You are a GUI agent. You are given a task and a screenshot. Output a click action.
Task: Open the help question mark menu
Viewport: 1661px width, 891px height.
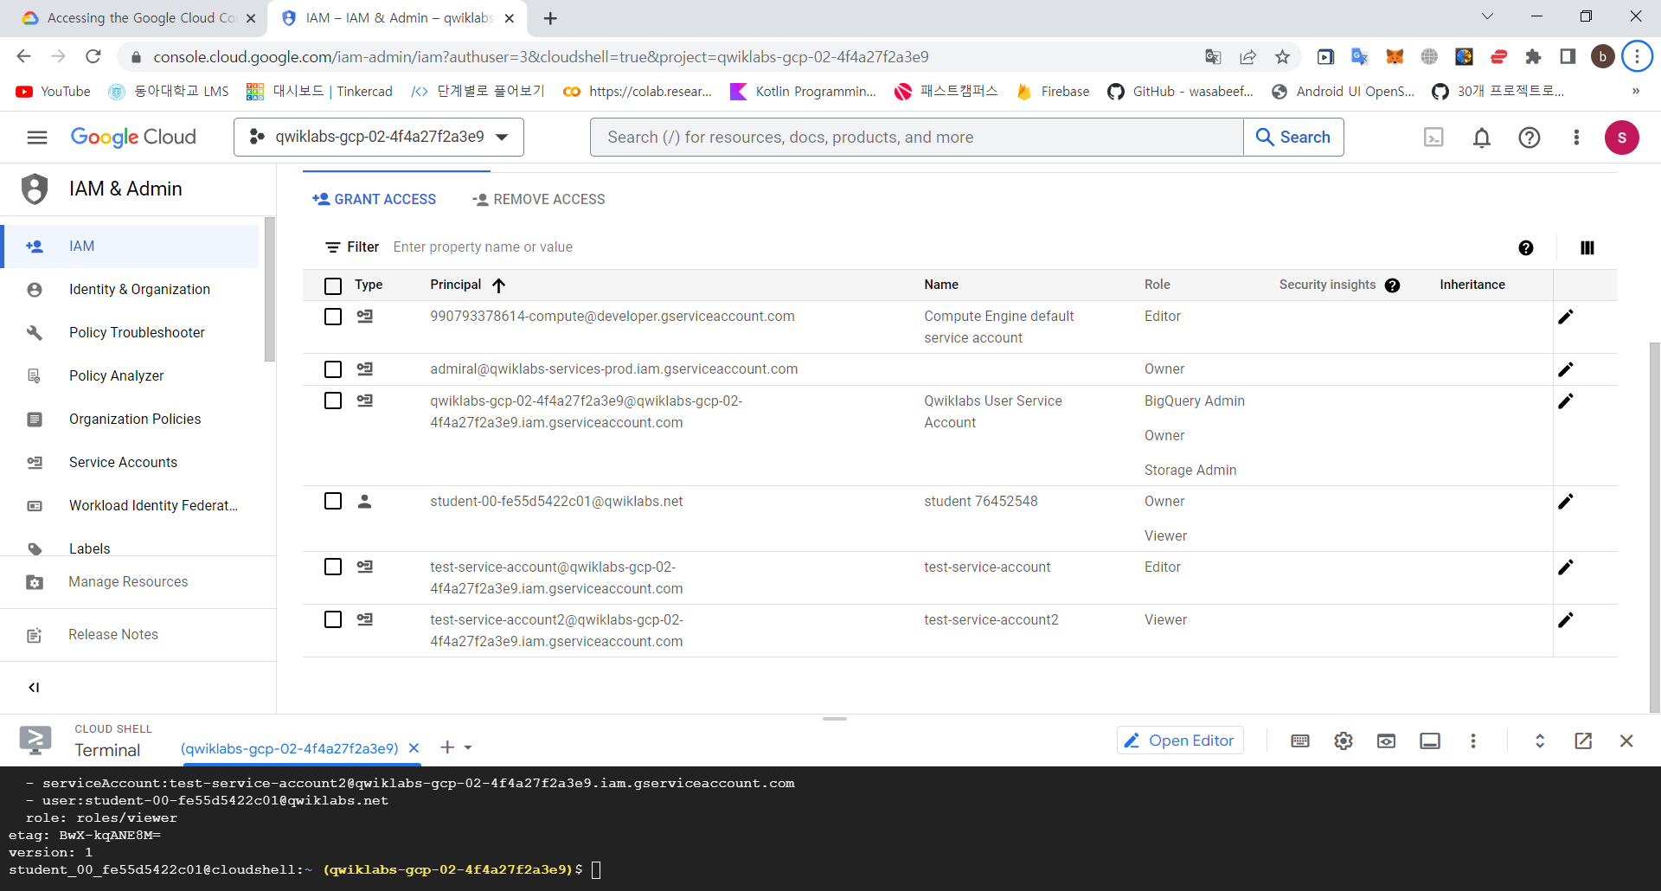[1529, 137]
